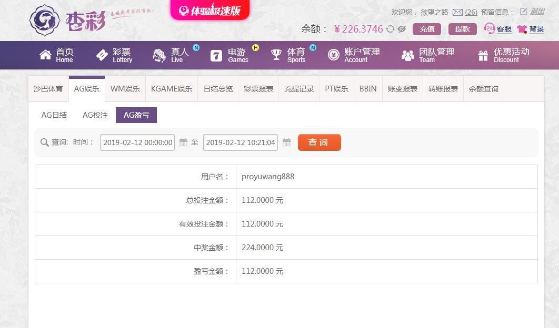Open 背景 background link
The image size is (559, 328).
pos(536,29)
